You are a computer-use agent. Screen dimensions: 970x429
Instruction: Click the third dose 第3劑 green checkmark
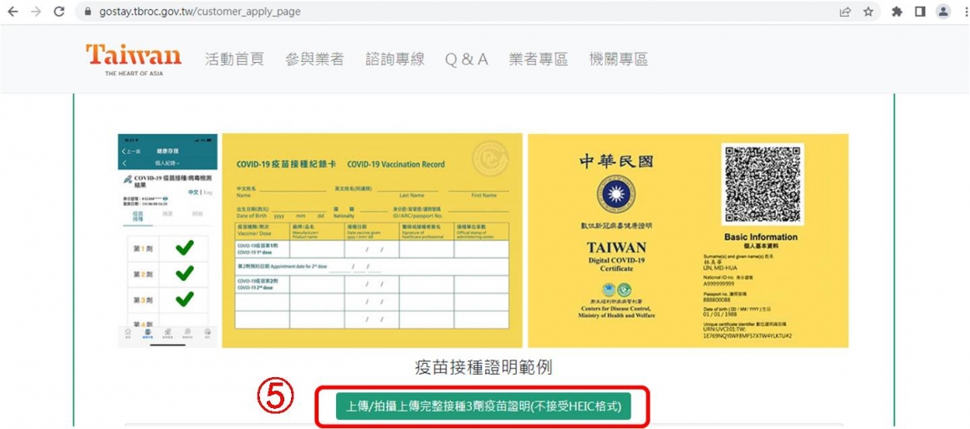184,299
